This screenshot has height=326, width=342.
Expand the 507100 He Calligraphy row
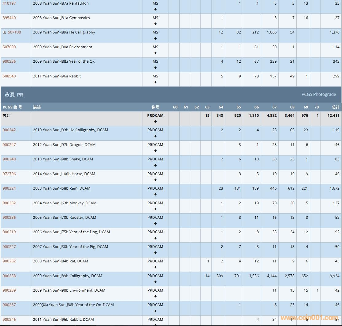pos(4,32)
